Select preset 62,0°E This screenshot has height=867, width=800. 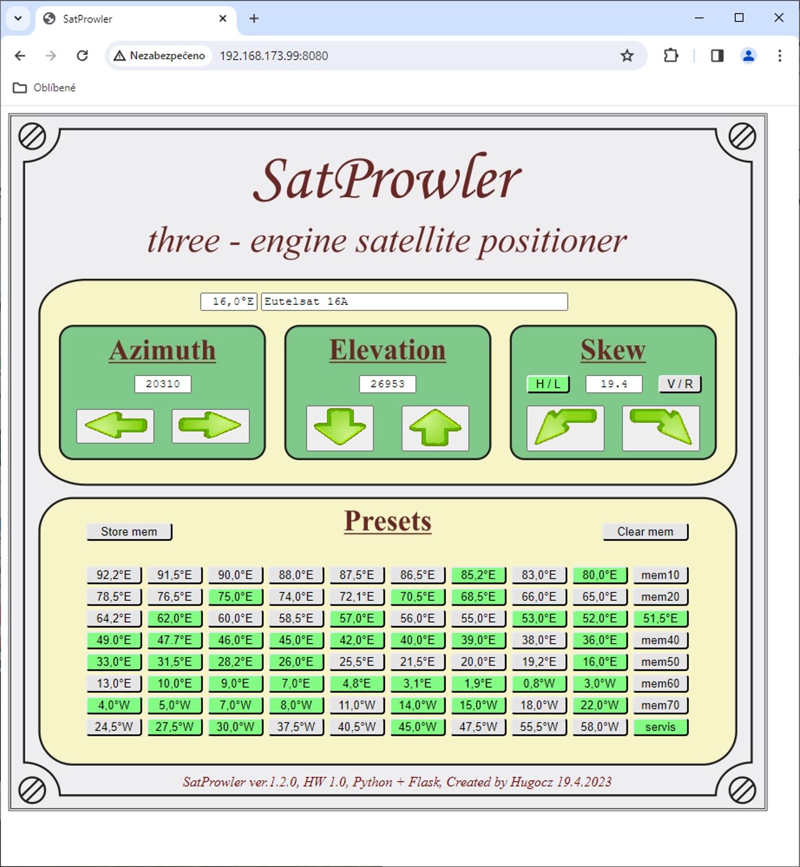(175, 618)
